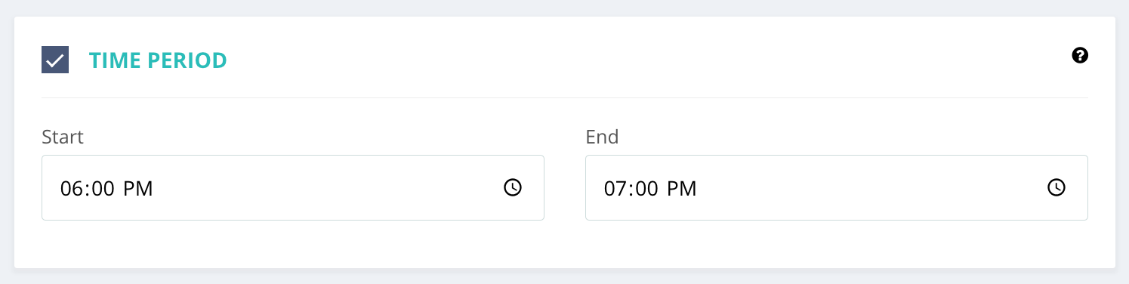Click the question mark help icon
The width and height of the screenshot is (1129, 284).
click(1080, 55)
